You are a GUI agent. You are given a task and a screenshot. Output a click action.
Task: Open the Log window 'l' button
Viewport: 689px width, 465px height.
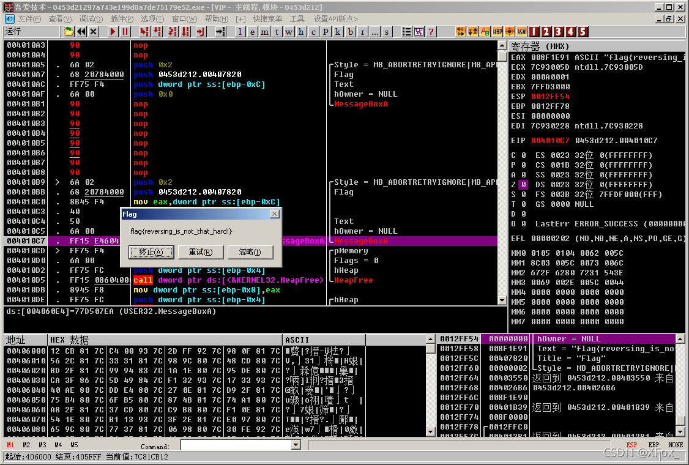(x=240, y=32)
